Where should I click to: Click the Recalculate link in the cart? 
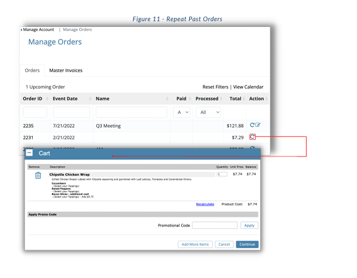point(205,204)
